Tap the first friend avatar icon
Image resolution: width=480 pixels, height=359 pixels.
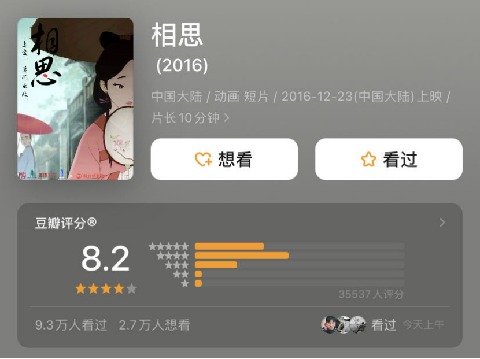[329, 325]
